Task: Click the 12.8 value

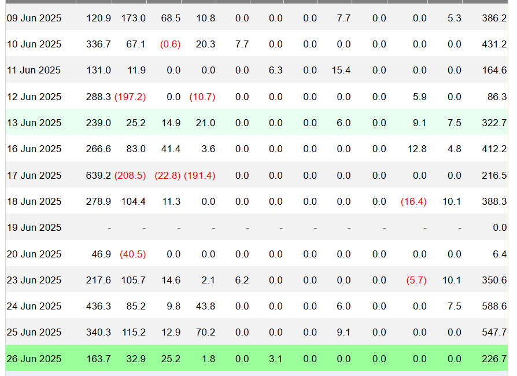Action: coord(417,149)
